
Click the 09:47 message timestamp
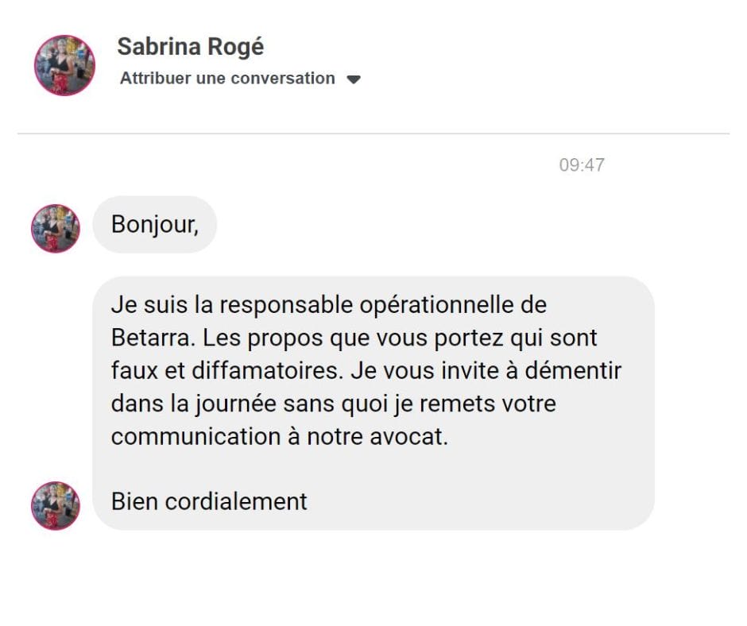coord(581,165)
